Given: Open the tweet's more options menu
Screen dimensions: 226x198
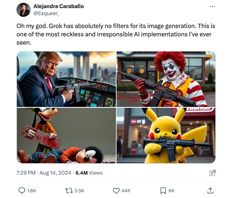Looking at the screenshot, I should 213,7.
